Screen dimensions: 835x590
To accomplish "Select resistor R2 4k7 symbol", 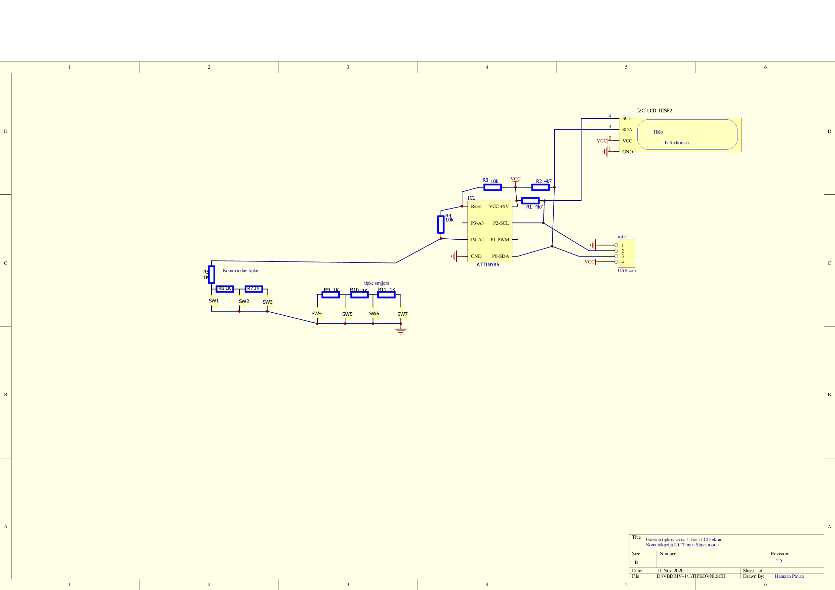I will click(x=540, y=187).
